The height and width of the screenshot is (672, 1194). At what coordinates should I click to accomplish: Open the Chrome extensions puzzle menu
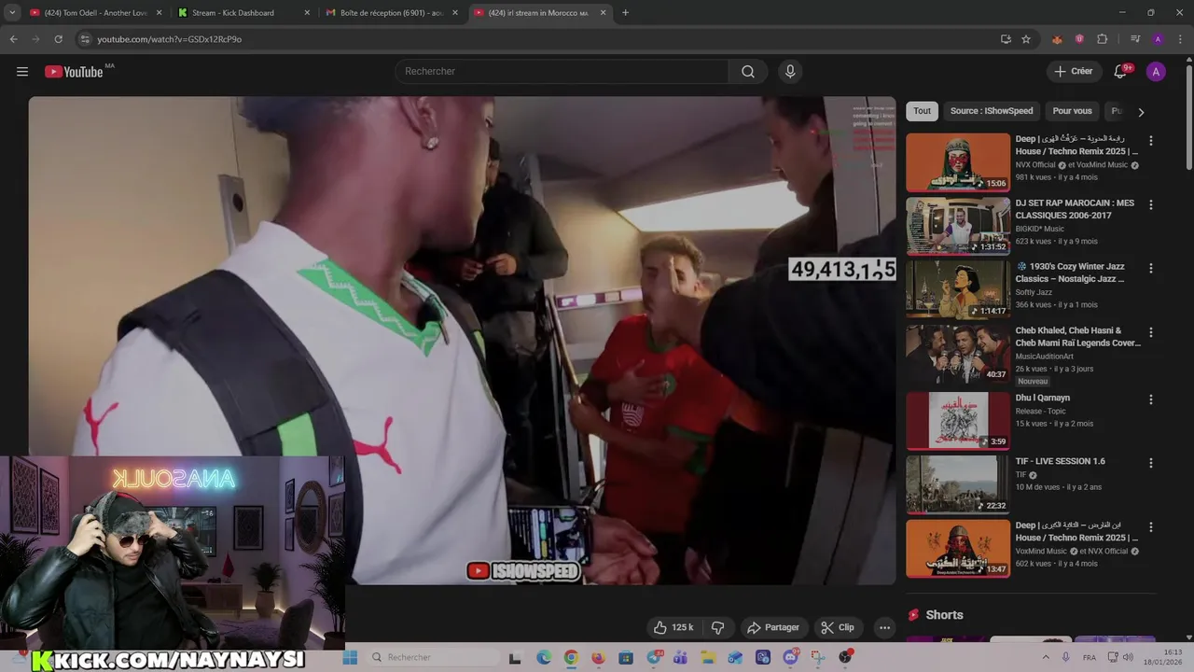point(1102,39)
